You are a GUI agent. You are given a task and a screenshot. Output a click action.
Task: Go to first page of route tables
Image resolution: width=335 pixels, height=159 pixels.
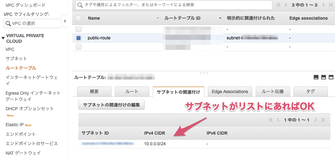pyautogui.click(x=278, y=5)
